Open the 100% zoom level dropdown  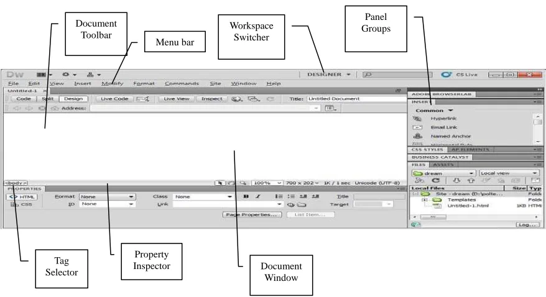tap(267, 183)
